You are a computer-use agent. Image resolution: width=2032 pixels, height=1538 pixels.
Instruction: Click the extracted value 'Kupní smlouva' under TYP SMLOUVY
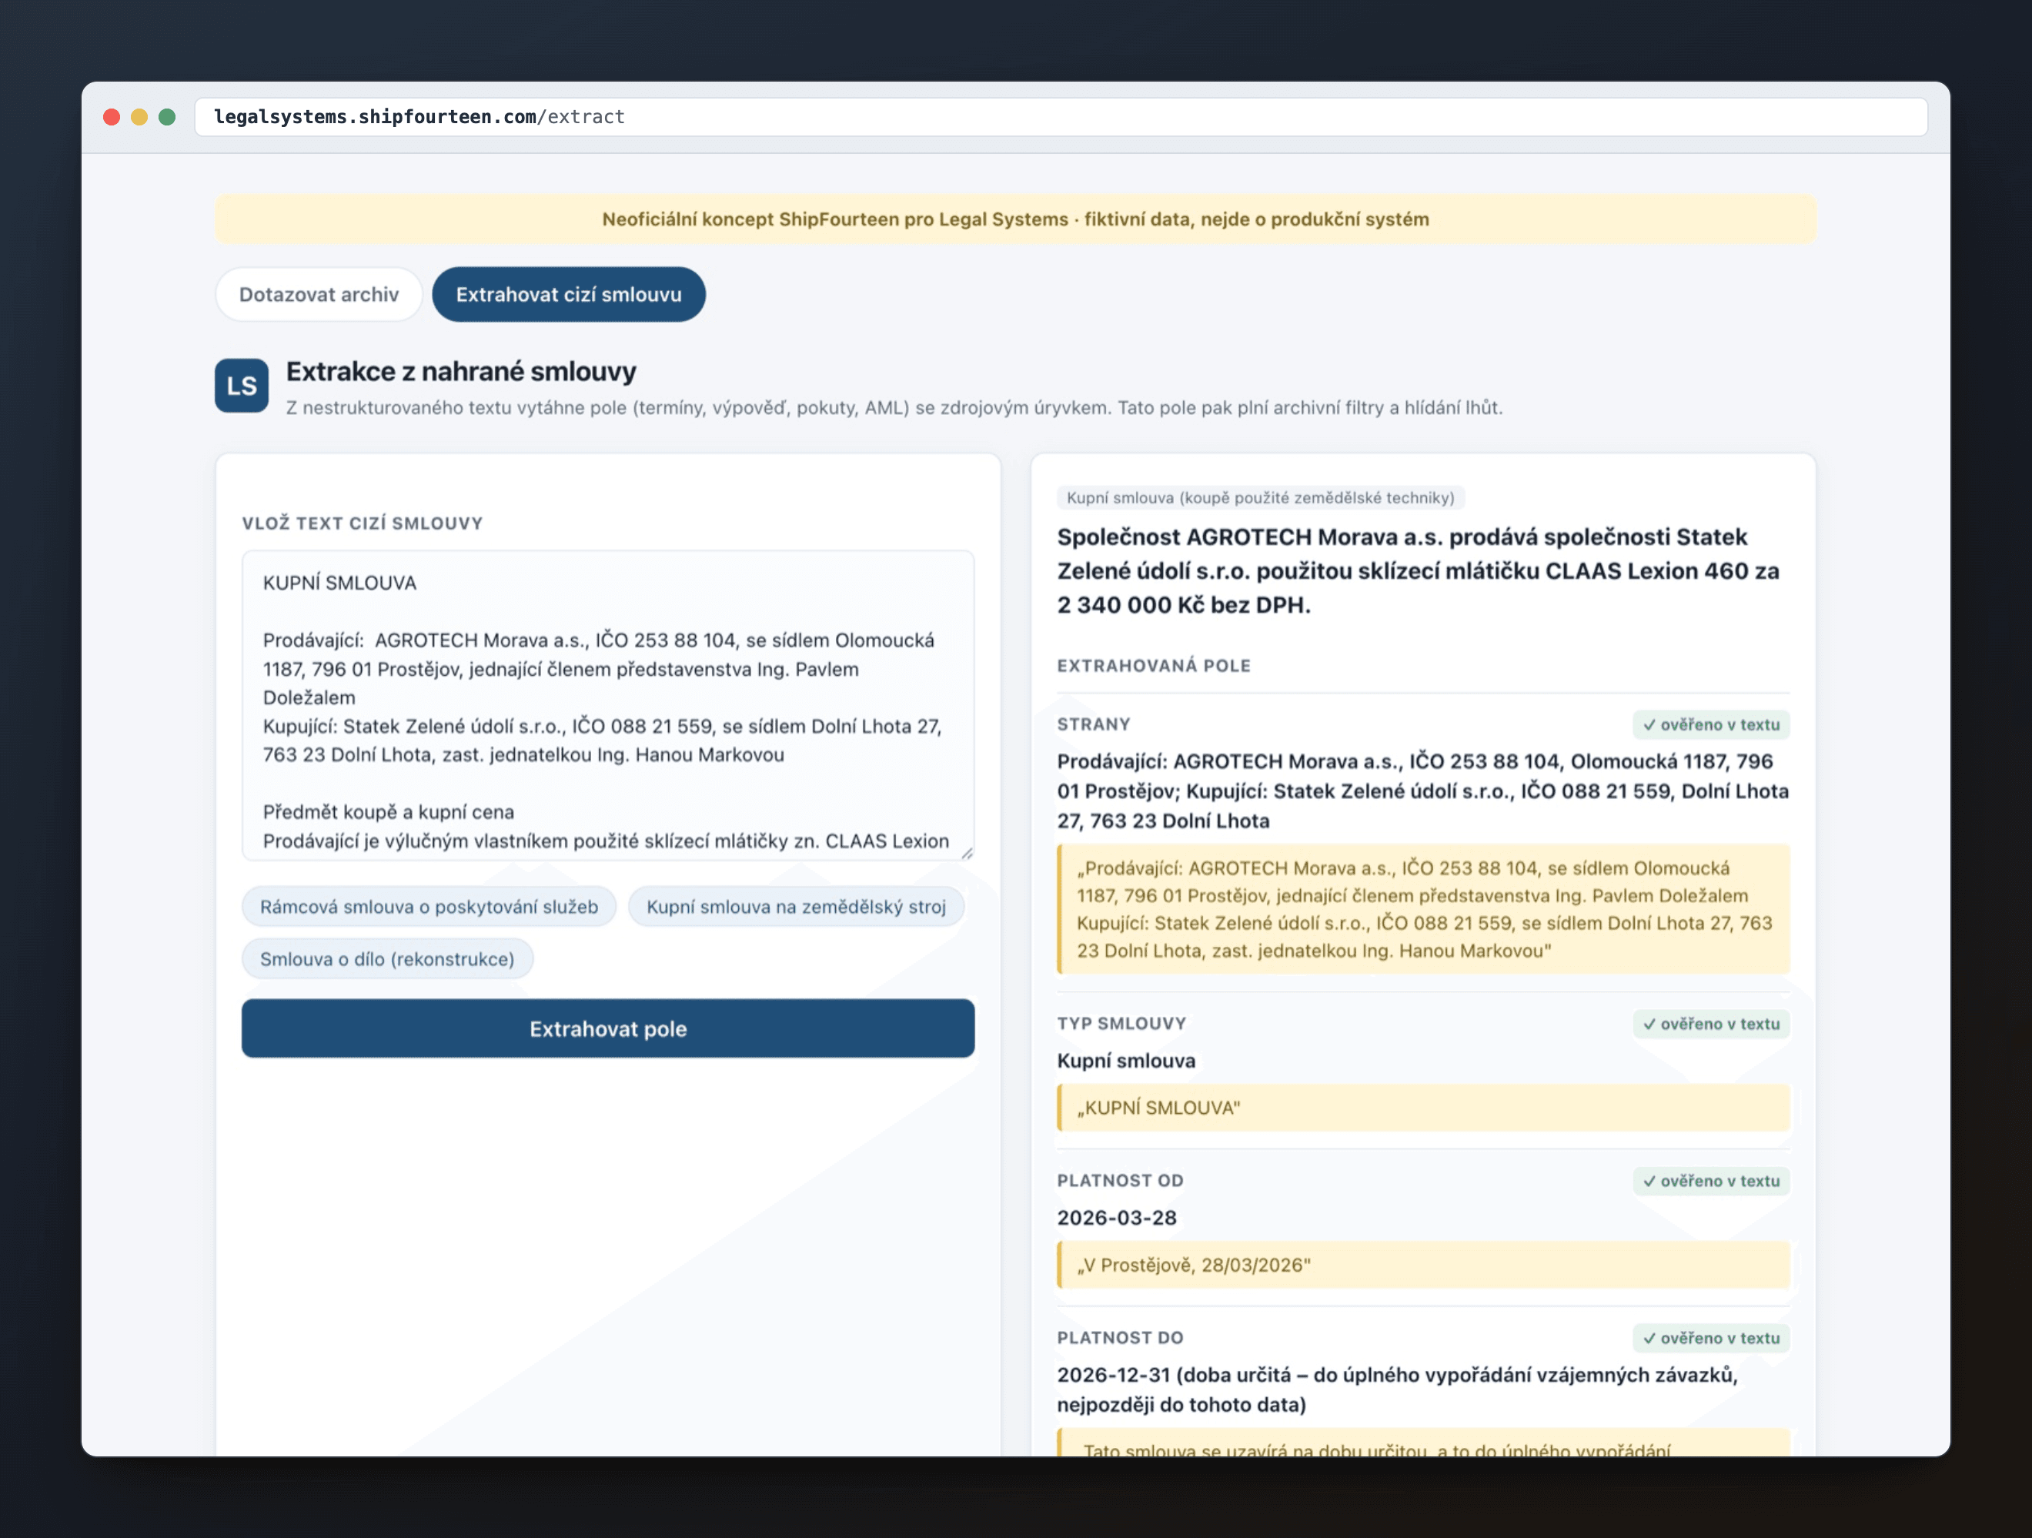[1126, 1060]
